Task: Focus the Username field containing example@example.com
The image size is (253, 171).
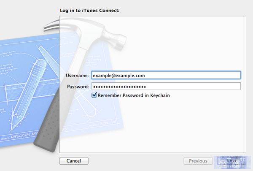Action: (x=166, y=75)
